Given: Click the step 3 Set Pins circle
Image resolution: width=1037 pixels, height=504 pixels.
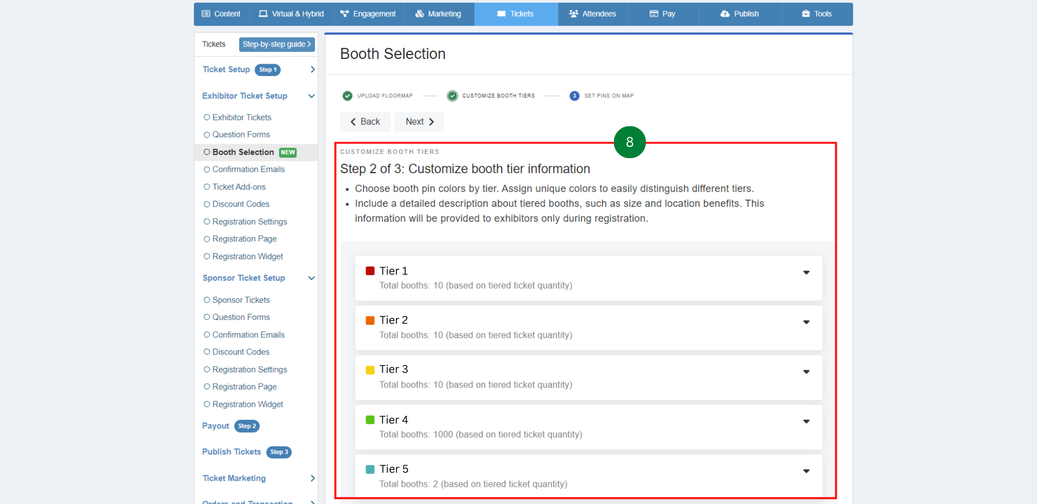Looking at the screenshot, I should (x=574, y=96).
